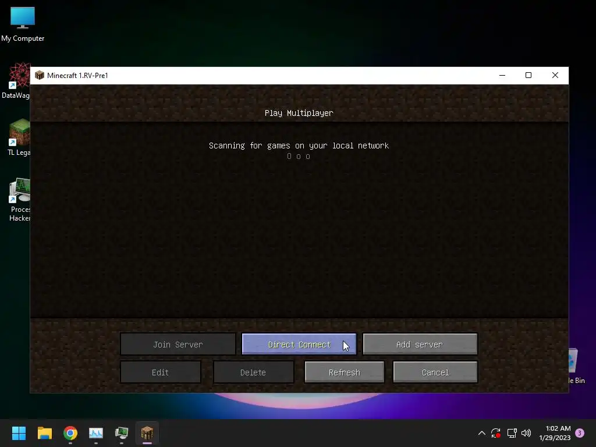
Task: Click the Join Server button
Action: point(178,345)
